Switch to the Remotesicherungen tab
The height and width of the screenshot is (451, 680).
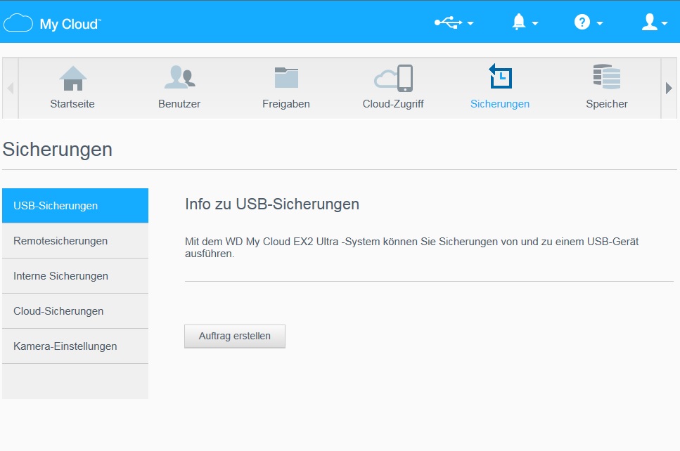click(x=75, y=241)
